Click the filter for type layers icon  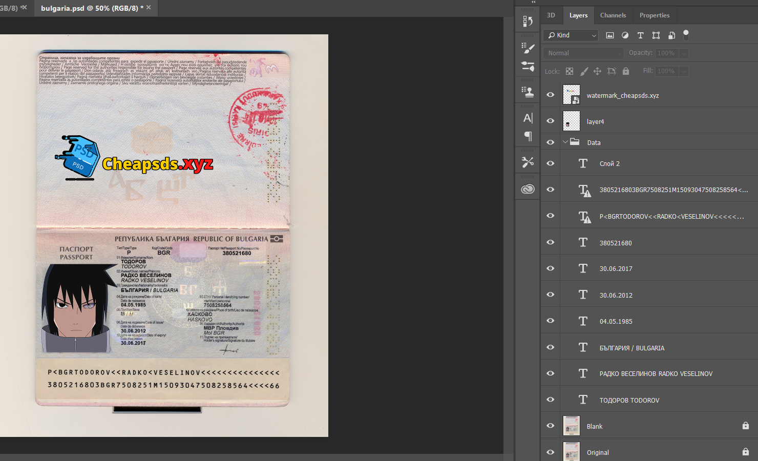[640, 35]
